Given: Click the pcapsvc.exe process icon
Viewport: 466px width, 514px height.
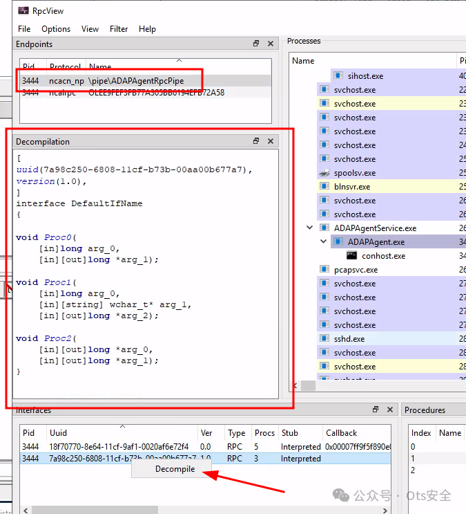Looking at the screenshot, I should click(324, 269).
